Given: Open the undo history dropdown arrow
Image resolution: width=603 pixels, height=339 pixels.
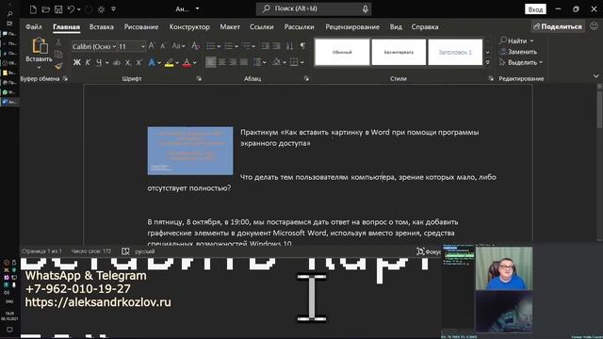Looking at the screenshot, I should tap(79, 9).
